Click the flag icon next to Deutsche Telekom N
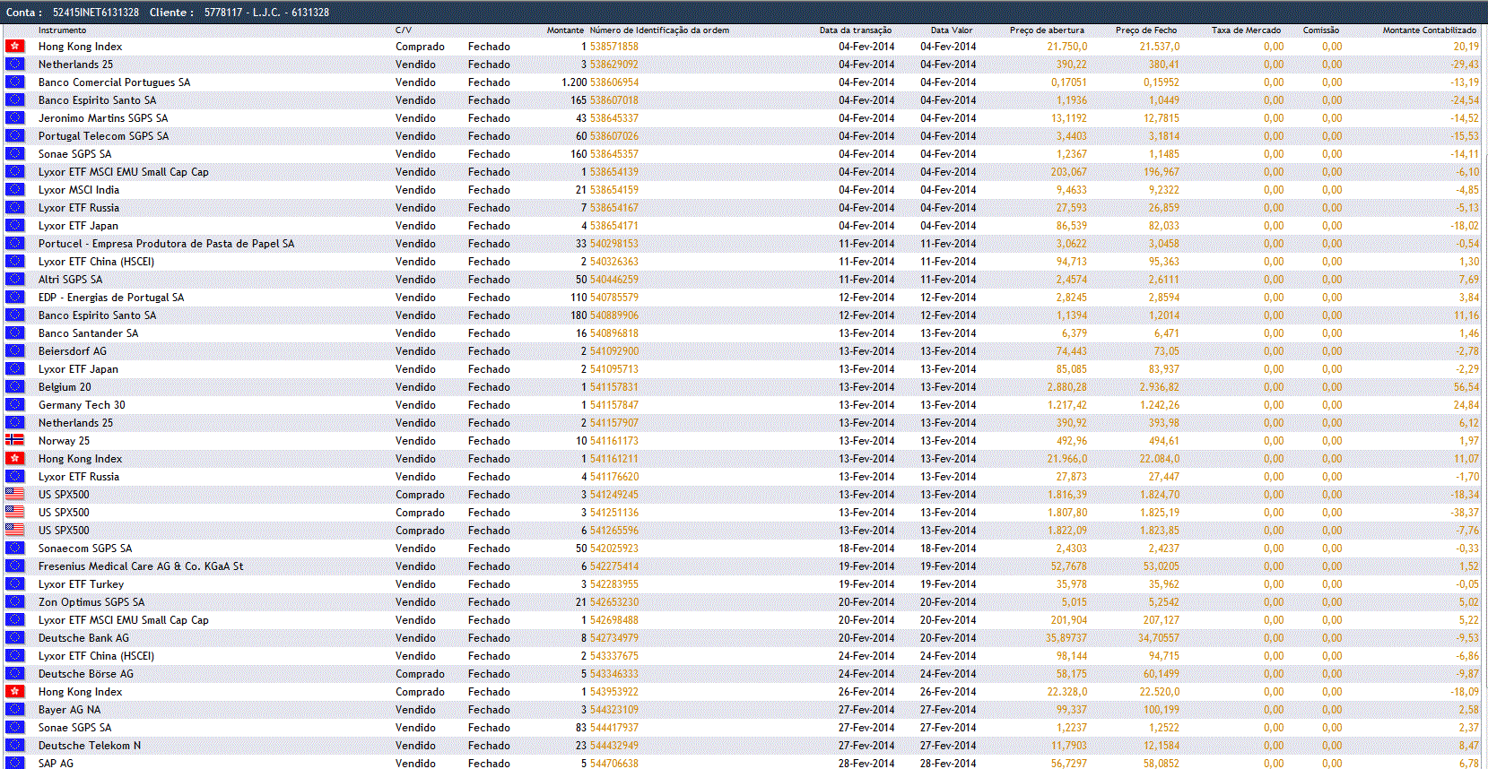 coord(14,745)
